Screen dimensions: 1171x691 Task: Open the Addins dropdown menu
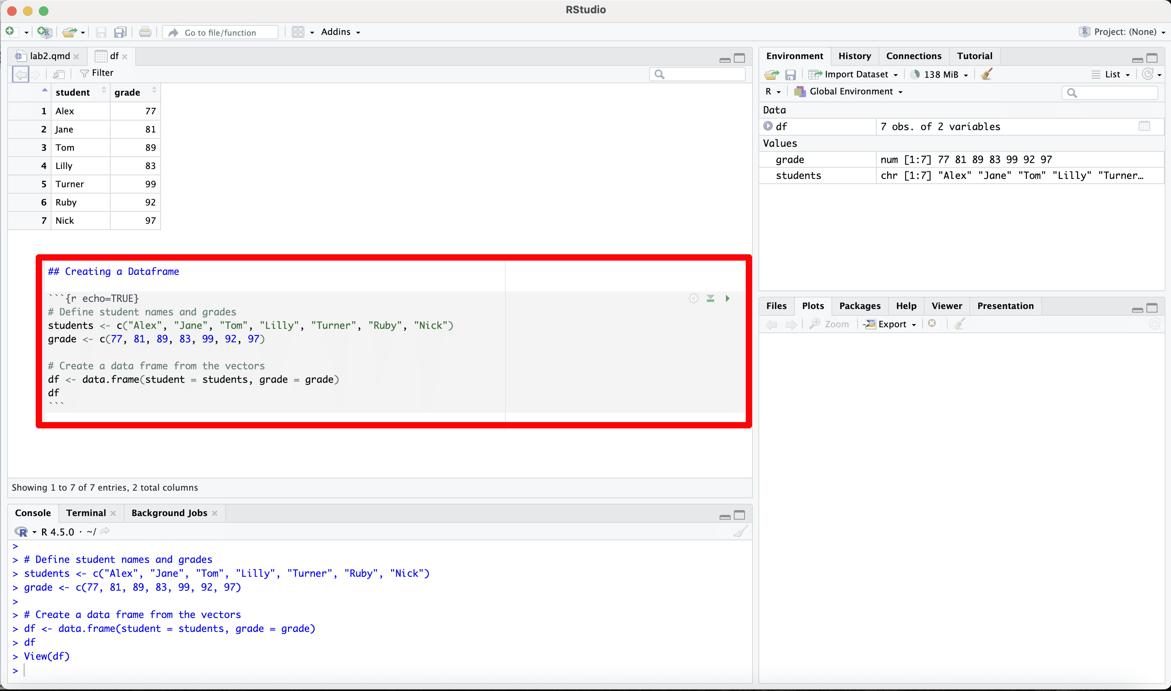click(340, 32)
